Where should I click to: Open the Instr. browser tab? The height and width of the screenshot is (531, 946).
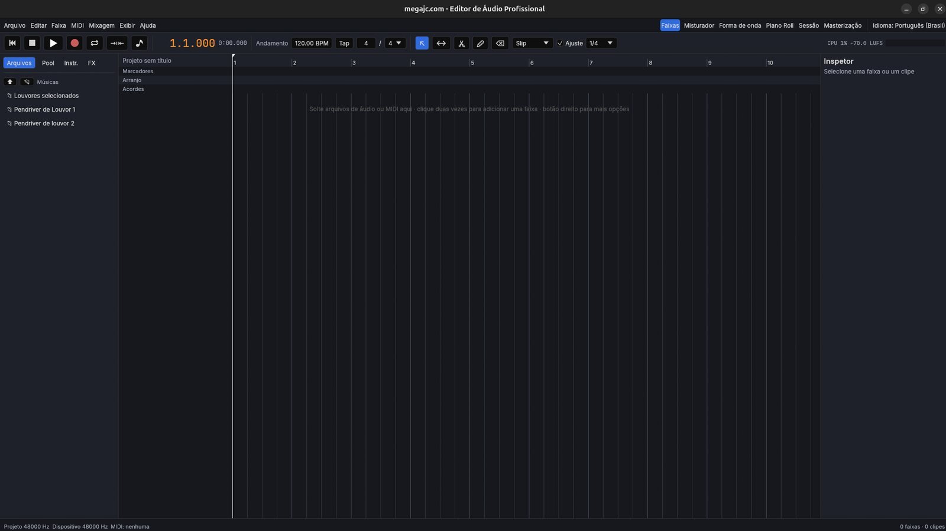point(71,63)
